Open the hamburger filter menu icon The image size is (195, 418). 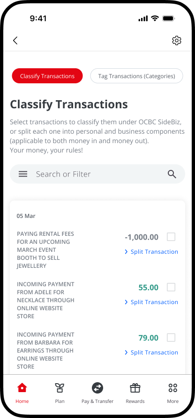pyautogui.click(x=23, y=174)
